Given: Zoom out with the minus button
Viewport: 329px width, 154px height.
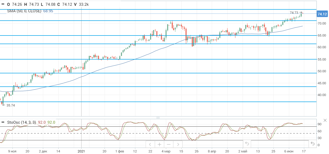Looking at the screenshot, I should click(x=169, y=144).
